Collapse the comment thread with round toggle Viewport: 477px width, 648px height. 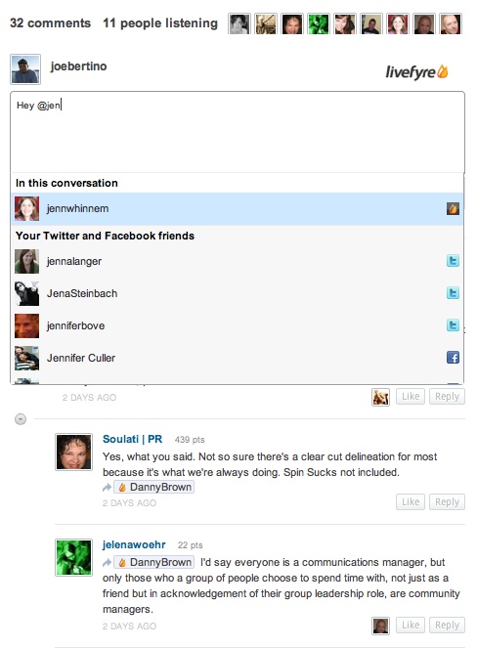click(21, 419)
